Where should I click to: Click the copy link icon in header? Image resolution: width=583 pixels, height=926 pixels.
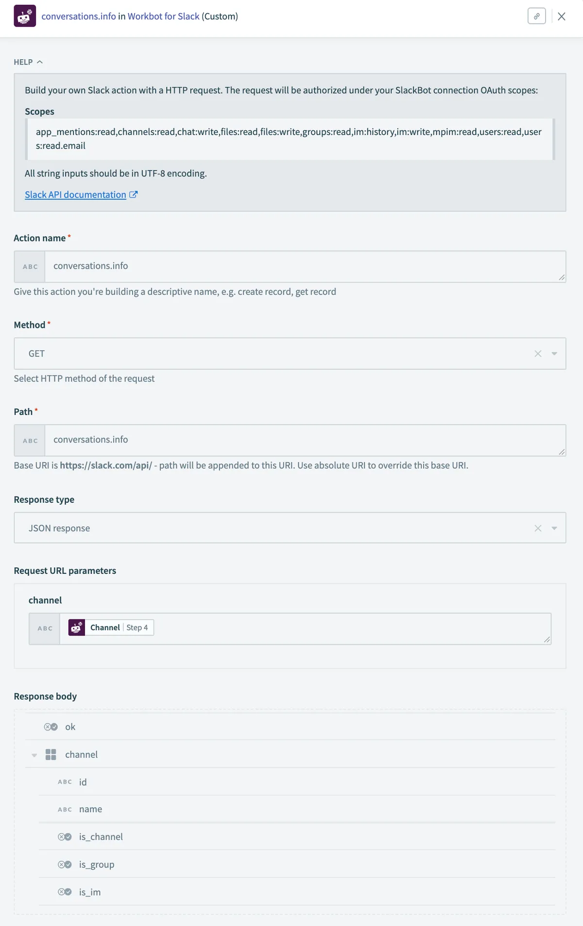(536, 16)
